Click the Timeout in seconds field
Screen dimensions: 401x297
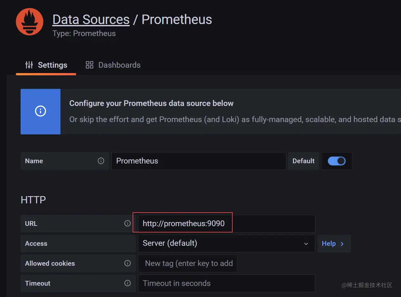pos(226,283)
